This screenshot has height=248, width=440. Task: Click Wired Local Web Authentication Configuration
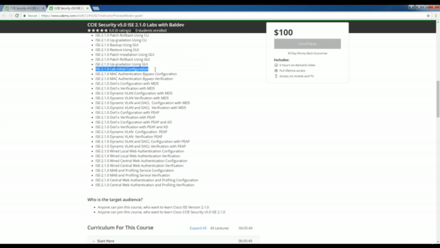140,151
